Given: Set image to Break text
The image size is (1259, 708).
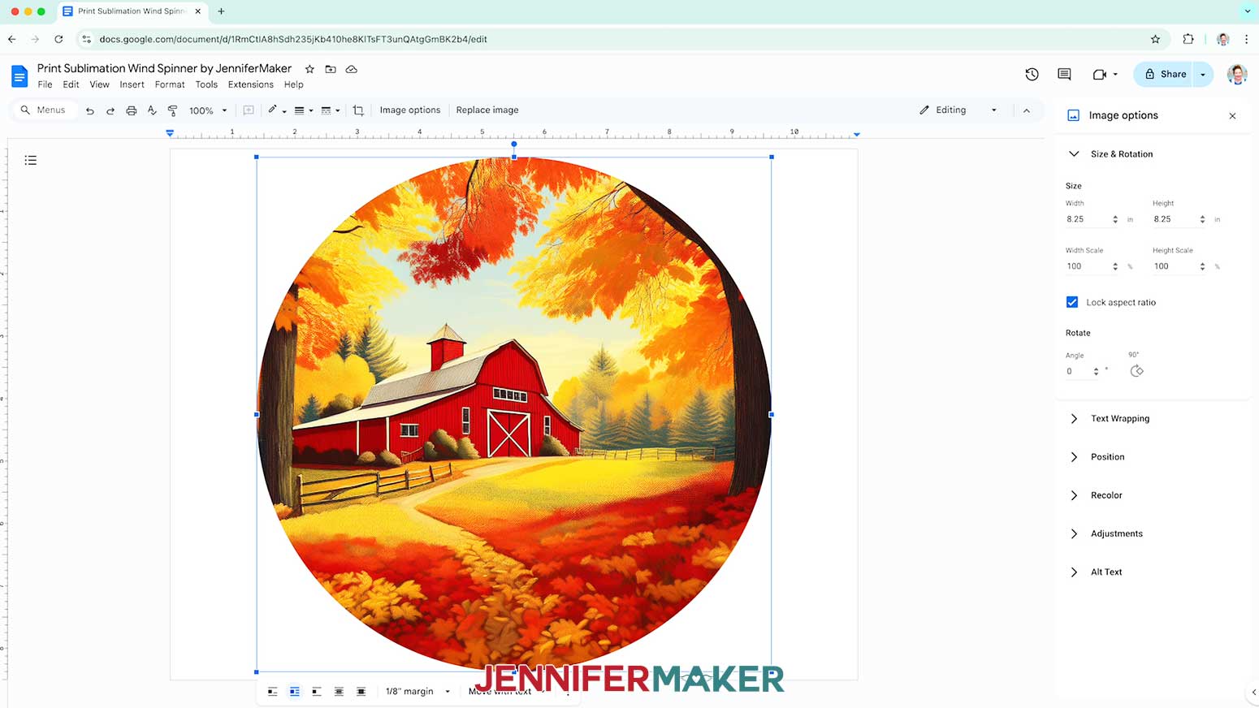Looking at the screenshot, I should point(317,692).
